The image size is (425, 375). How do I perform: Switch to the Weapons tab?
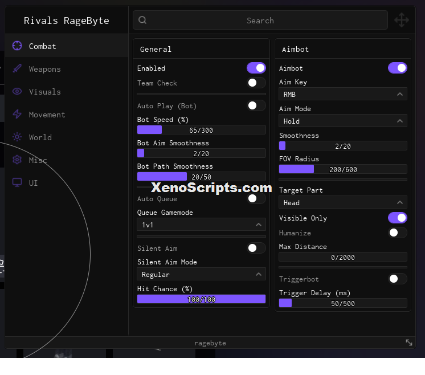(67, 68)
